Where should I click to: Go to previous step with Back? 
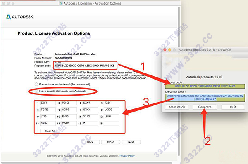point(90,142)
